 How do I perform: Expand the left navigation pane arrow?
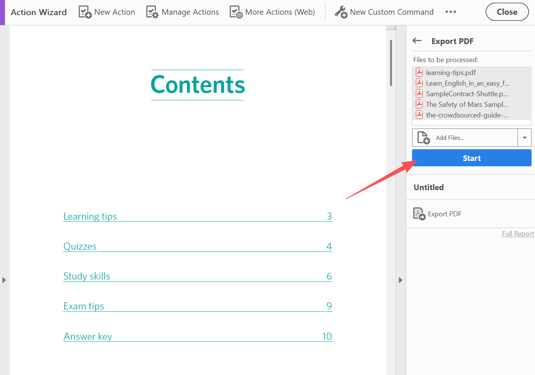4,280
